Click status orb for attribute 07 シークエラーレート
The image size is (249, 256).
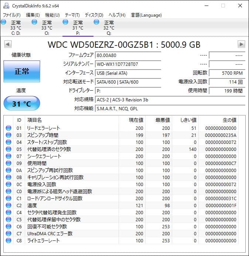8,156
